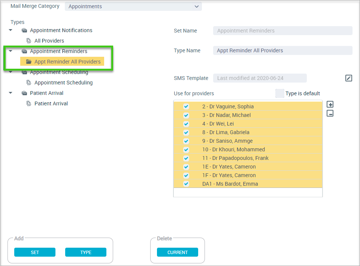The image size is (360, 266).
Task: Select the Patient Arrival set label
Action: pos(46,93)
